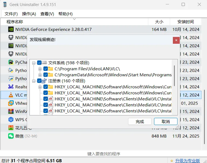The height and width of the screenshot is (163, 207).
Task: Open the 文件(F) menu
Action: coord(11,14)
